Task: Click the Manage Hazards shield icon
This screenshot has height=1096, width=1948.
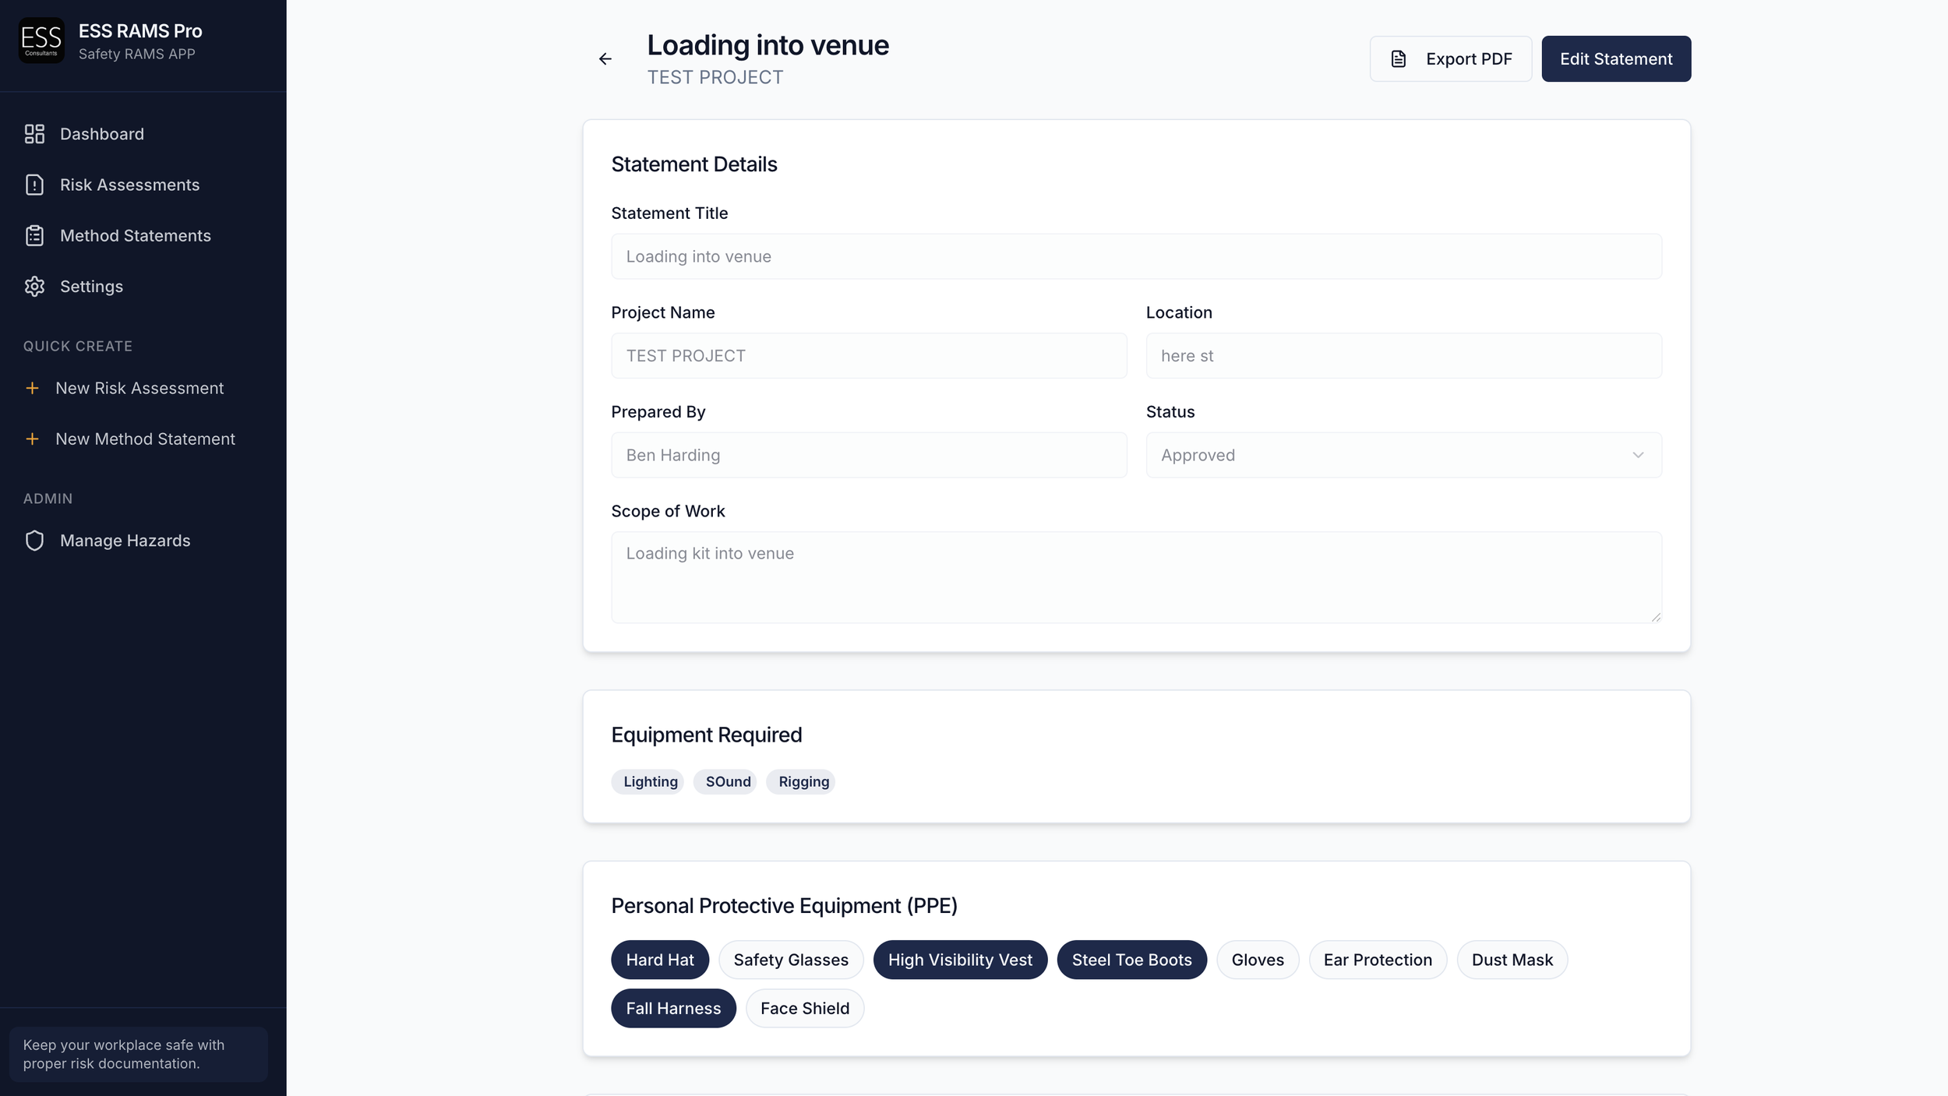Action: tap(34, 541)
